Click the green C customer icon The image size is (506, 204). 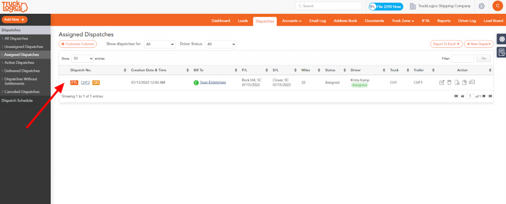tap(196, 83)
